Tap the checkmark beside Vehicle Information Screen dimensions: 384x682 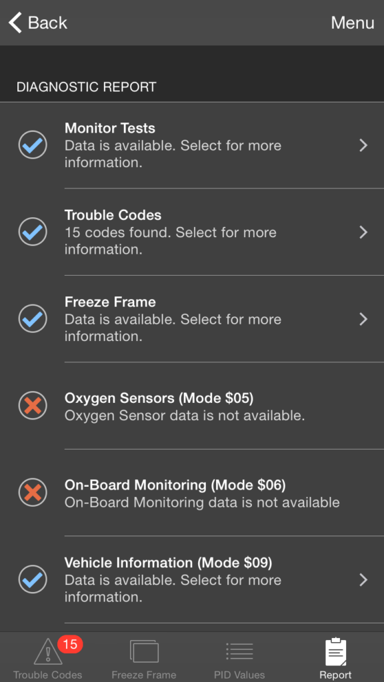[x=32, y=579]
